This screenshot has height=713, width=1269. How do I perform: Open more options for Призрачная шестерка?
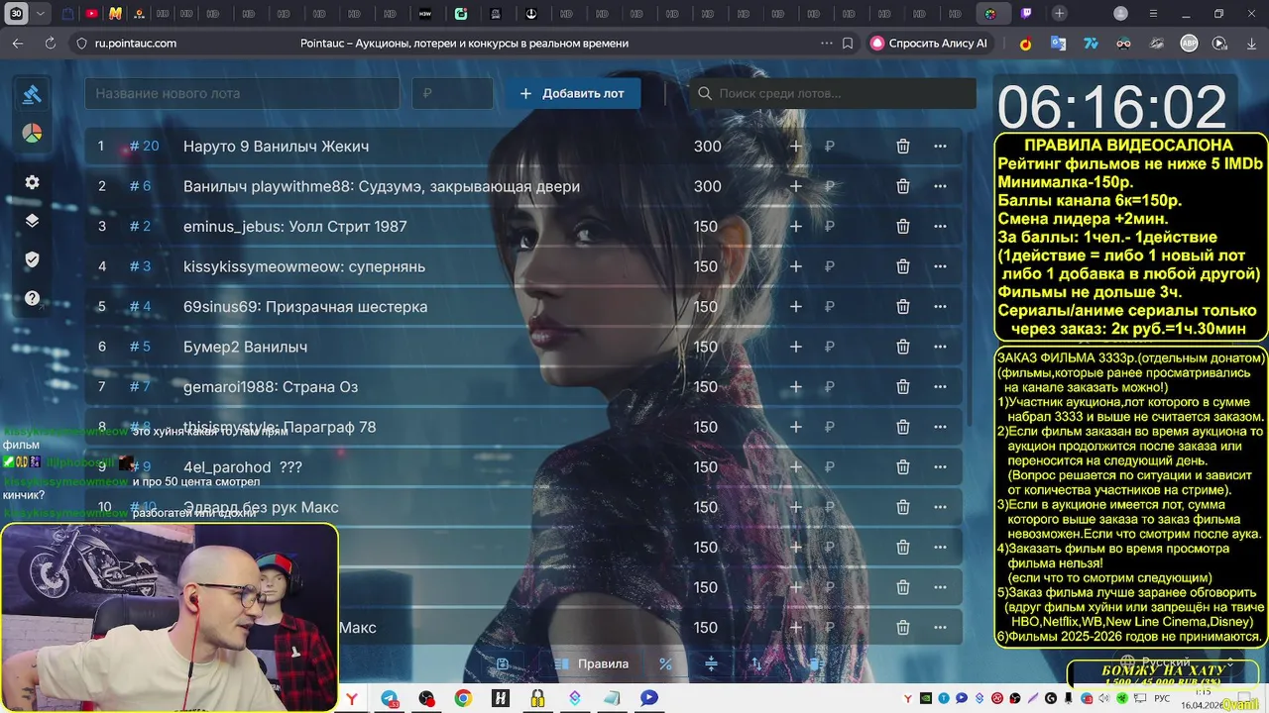click(x=940, y=307)
